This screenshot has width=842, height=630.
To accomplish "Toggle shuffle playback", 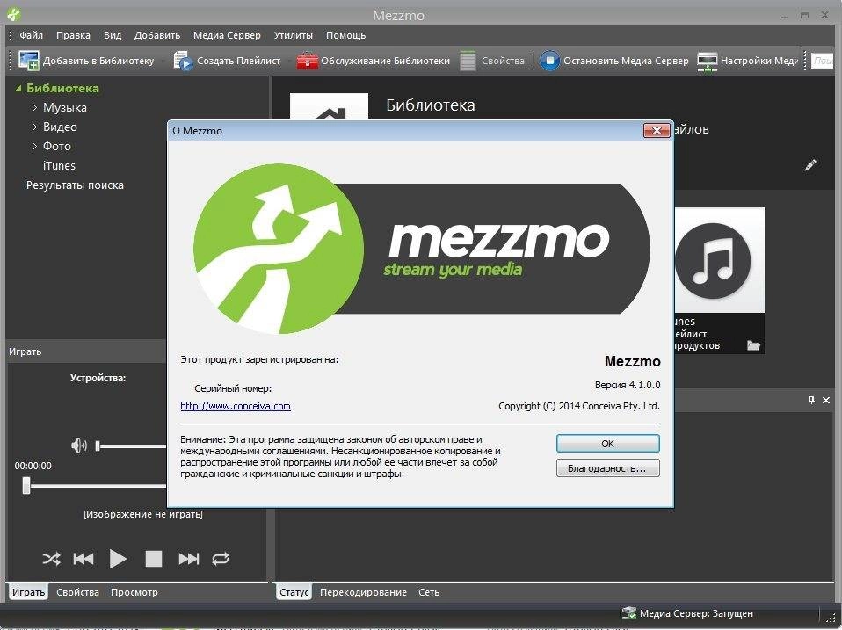I will [x=52, y=559].
